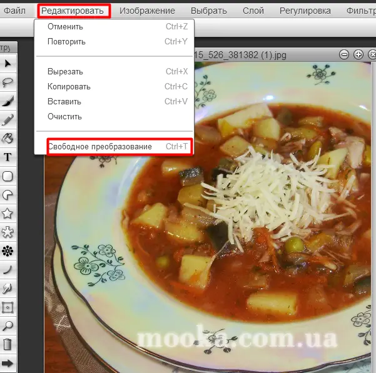Image resolution: width=376 pixels, height=373 pixels.
Task: Select the Move arrow tool
Action: (8, 64)
